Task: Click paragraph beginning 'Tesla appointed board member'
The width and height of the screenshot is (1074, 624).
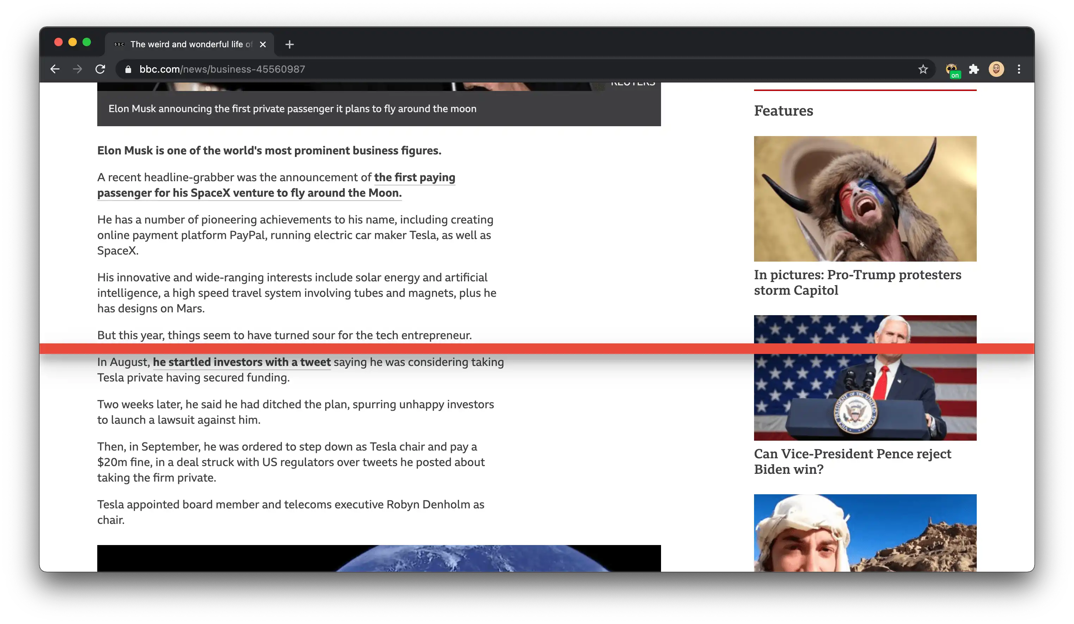Action: point(291,512)
